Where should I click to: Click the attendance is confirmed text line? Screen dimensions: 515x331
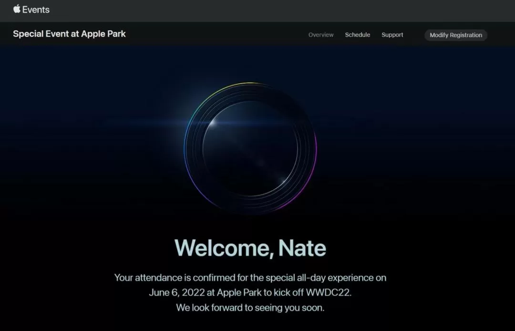pyautogui.click(x=250, y=278)
